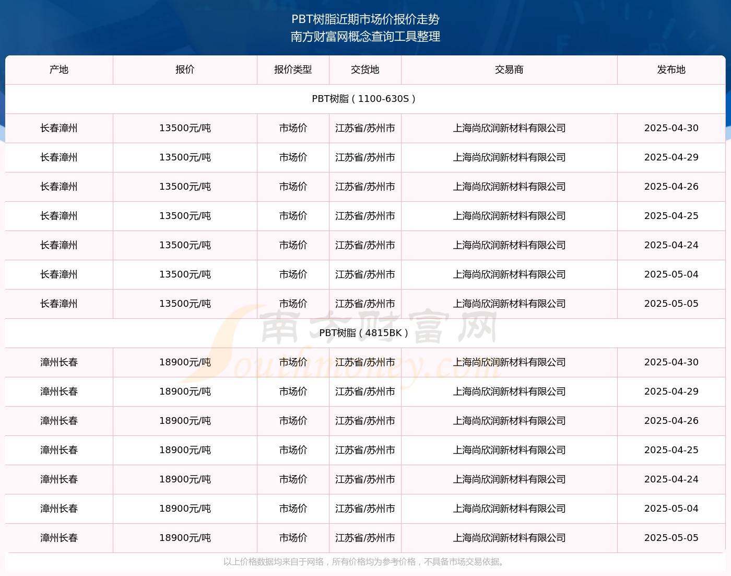The height and width of the screenshot is (576, 731).
Task: Click 18900元/吨 in the 2025-05-04 row
Action: point(185,509)
